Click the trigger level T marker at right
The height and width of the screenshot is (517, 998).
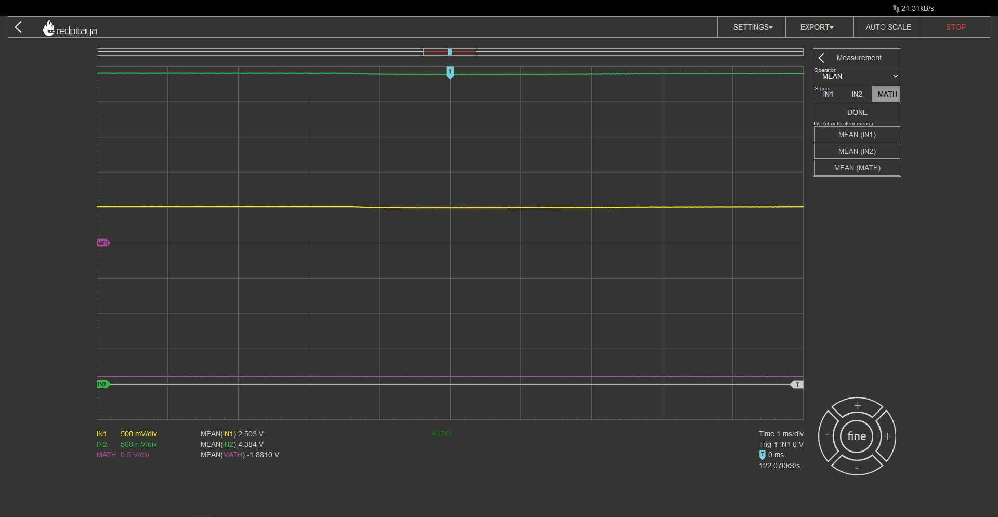pos(797,385)
